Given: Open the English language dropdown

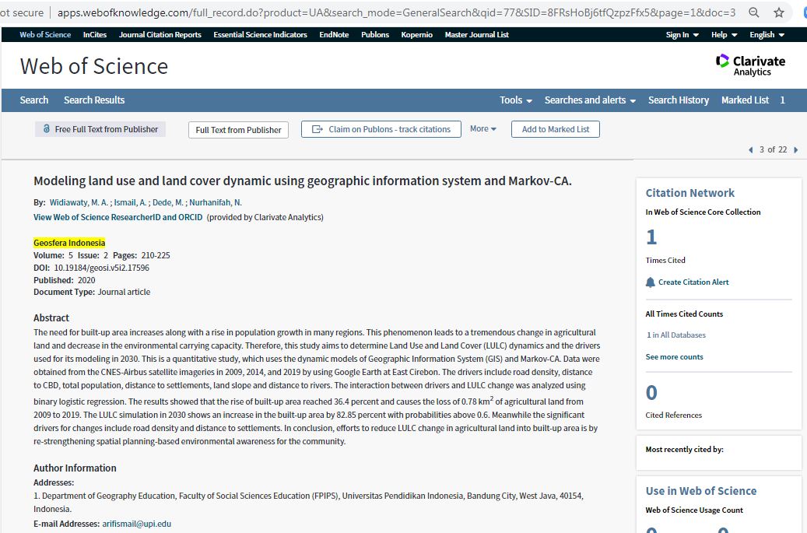Looking at the screenshot, I should 767,34.
